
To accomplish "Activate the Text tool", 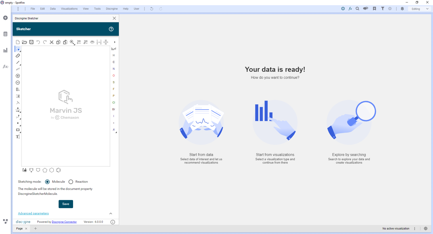I will [x=18, y=137].
